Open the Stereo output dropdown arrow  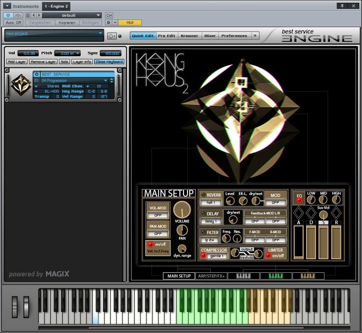click(36, 86)
